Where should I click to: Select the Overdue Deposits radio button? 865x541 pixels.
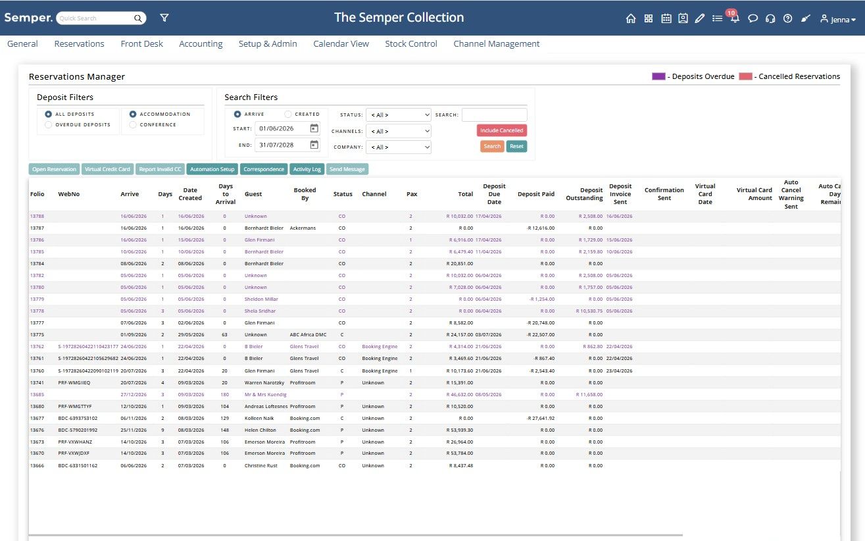click(48, 124)
